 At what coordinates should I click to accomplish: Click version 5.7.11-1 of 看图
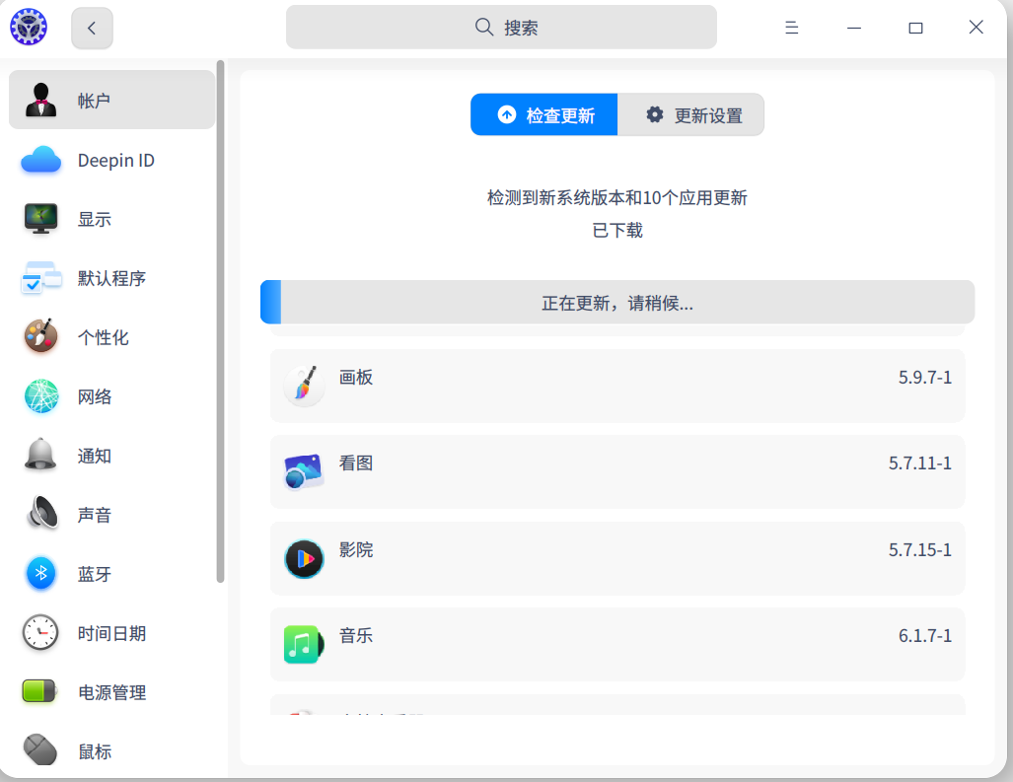point(920,463)
